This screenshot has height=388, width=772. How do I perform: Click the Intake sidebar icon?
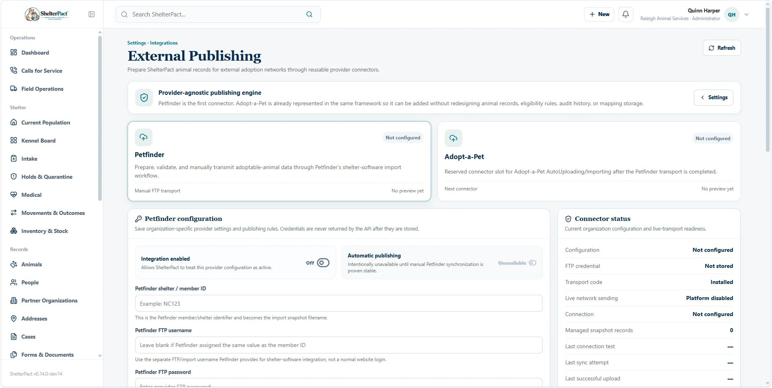click(14, 158)
